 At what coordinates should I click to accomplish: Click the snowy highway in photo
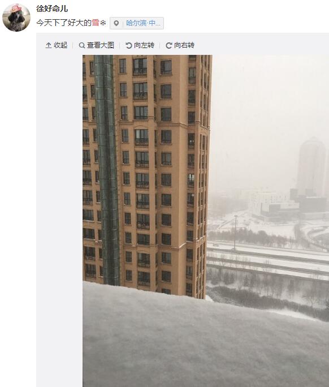[x=267, y=258]
